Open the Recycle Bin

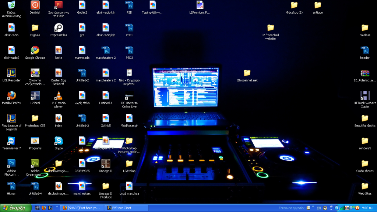11,5
